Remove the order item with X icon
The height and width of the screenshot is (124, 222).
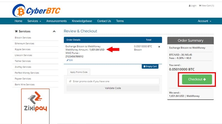point(159,47)
